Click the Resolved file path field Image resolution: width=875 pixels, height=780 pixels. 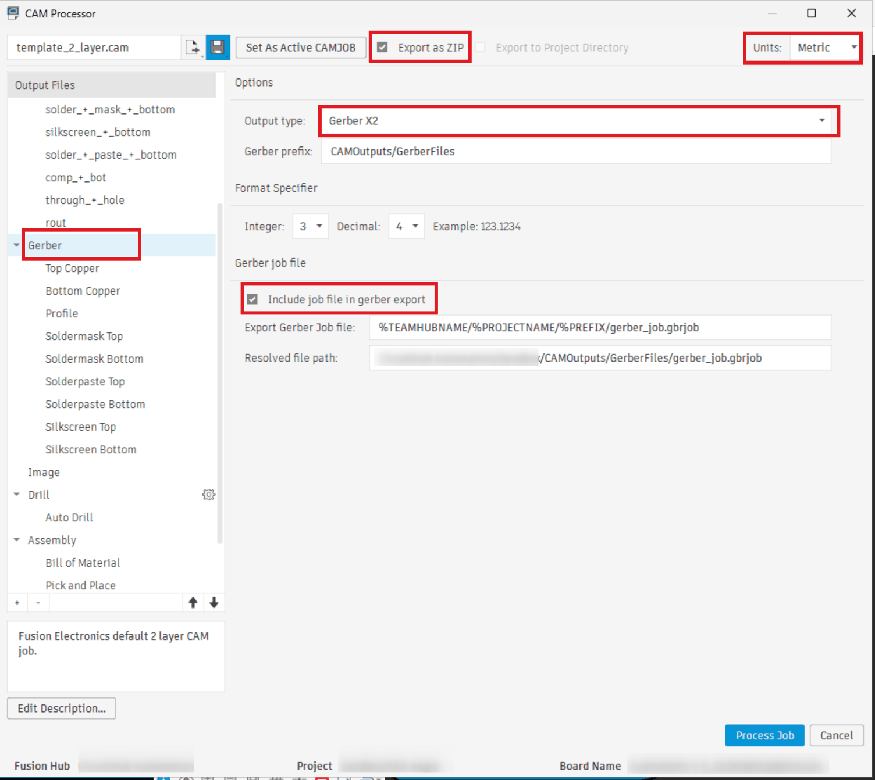pyautogui.click(x=600, y=358)
